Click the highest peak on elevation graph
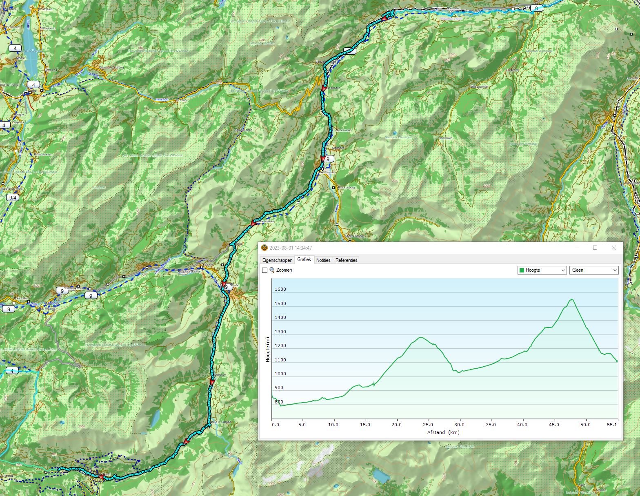Image resolution: width=640 pixels, height=496 pixels. [571, 299]
